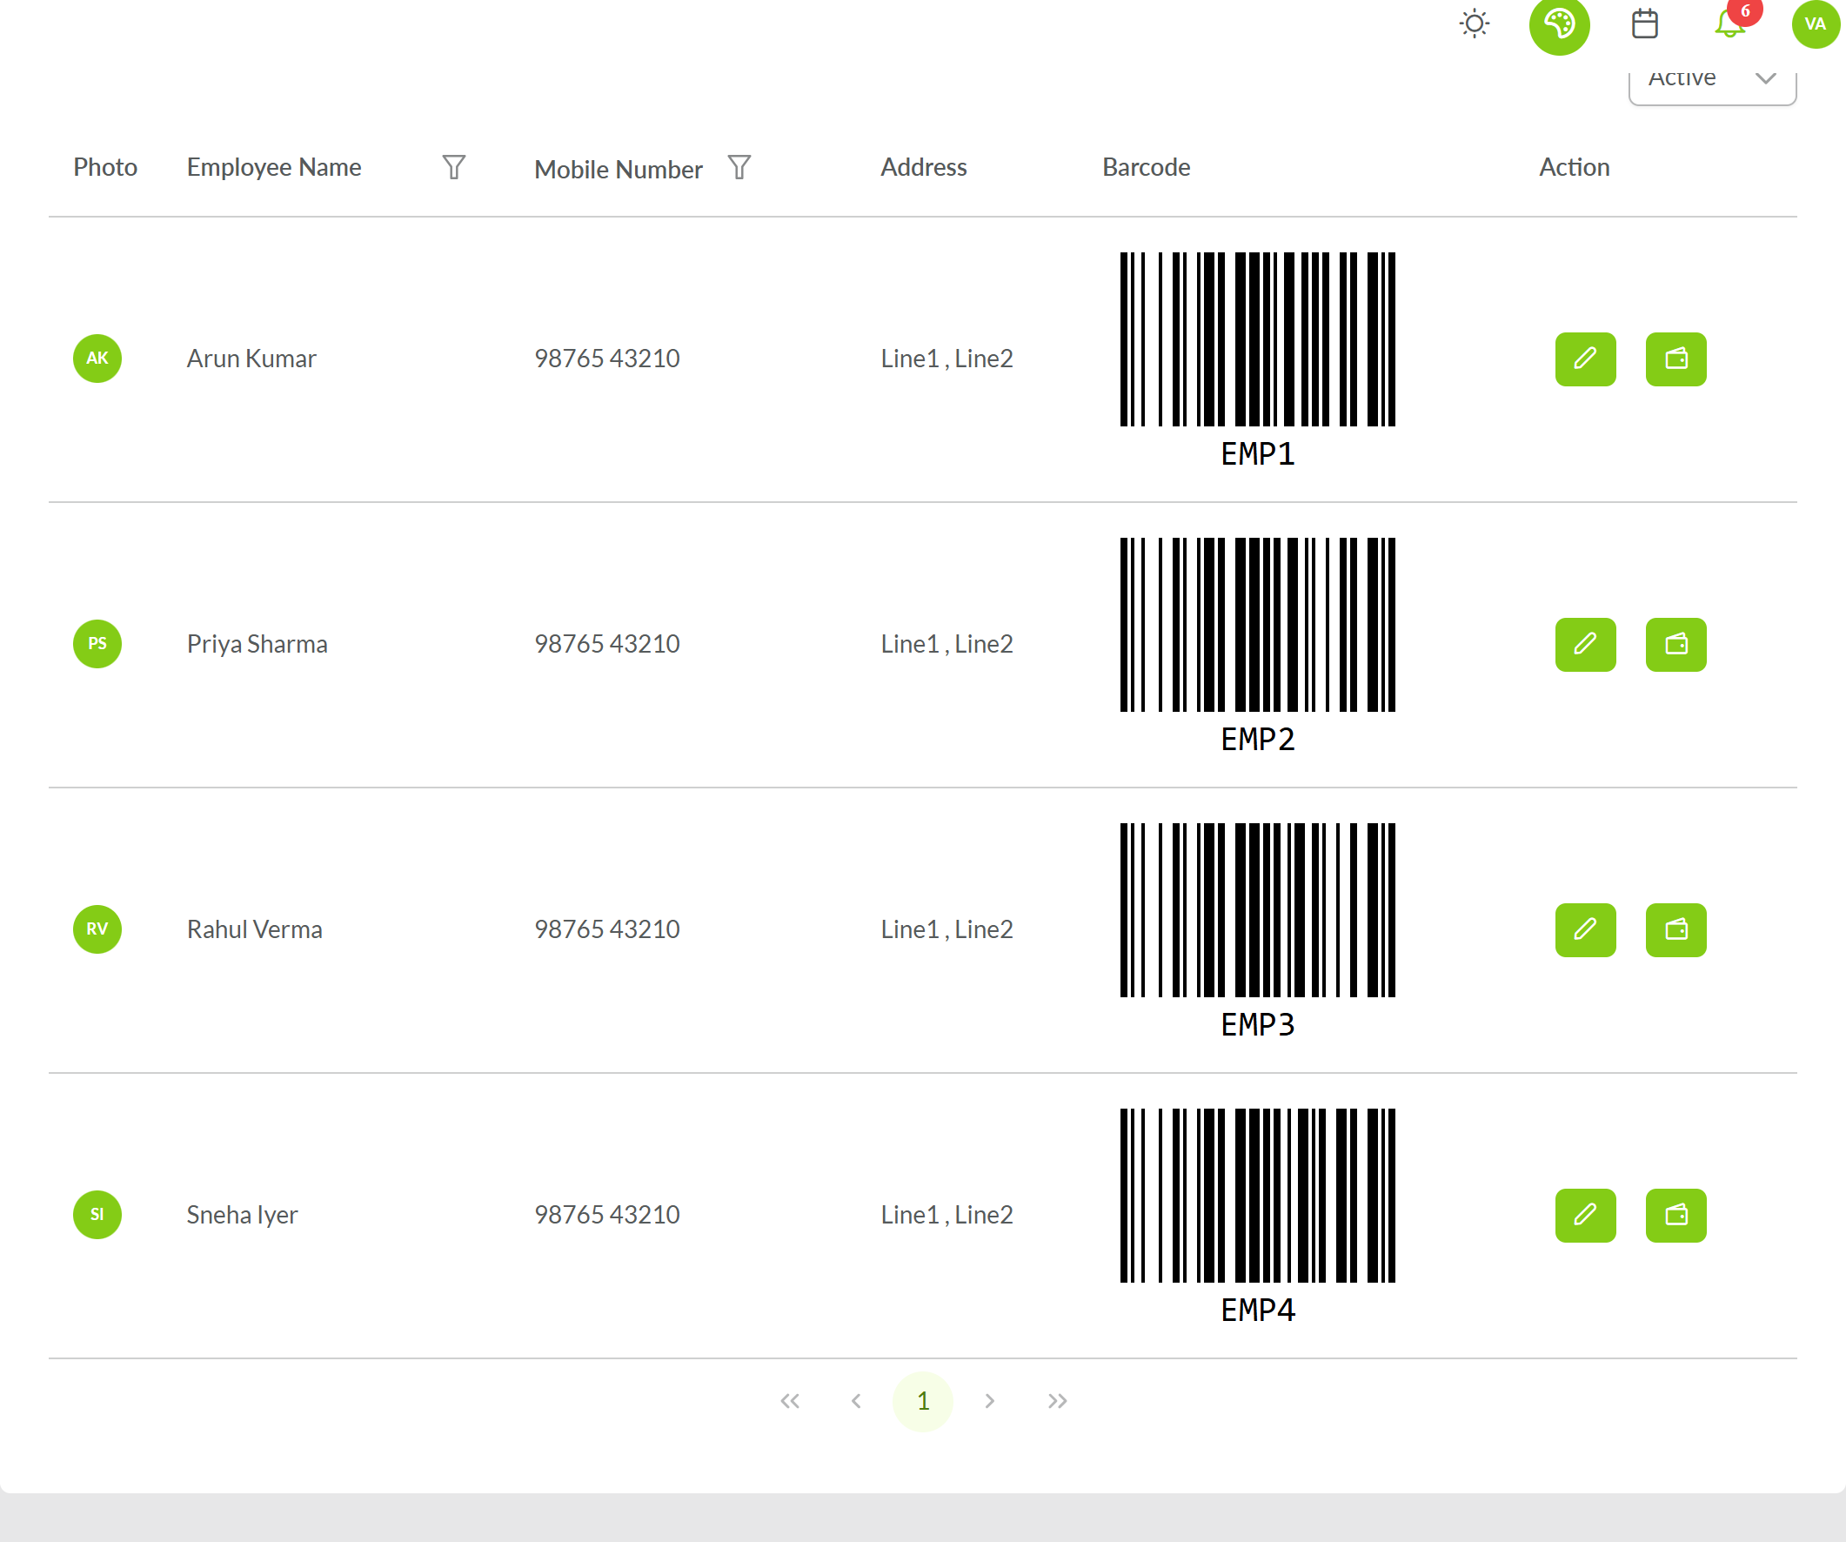
Task: Go to first page of results
Action: coord(789,1400)
